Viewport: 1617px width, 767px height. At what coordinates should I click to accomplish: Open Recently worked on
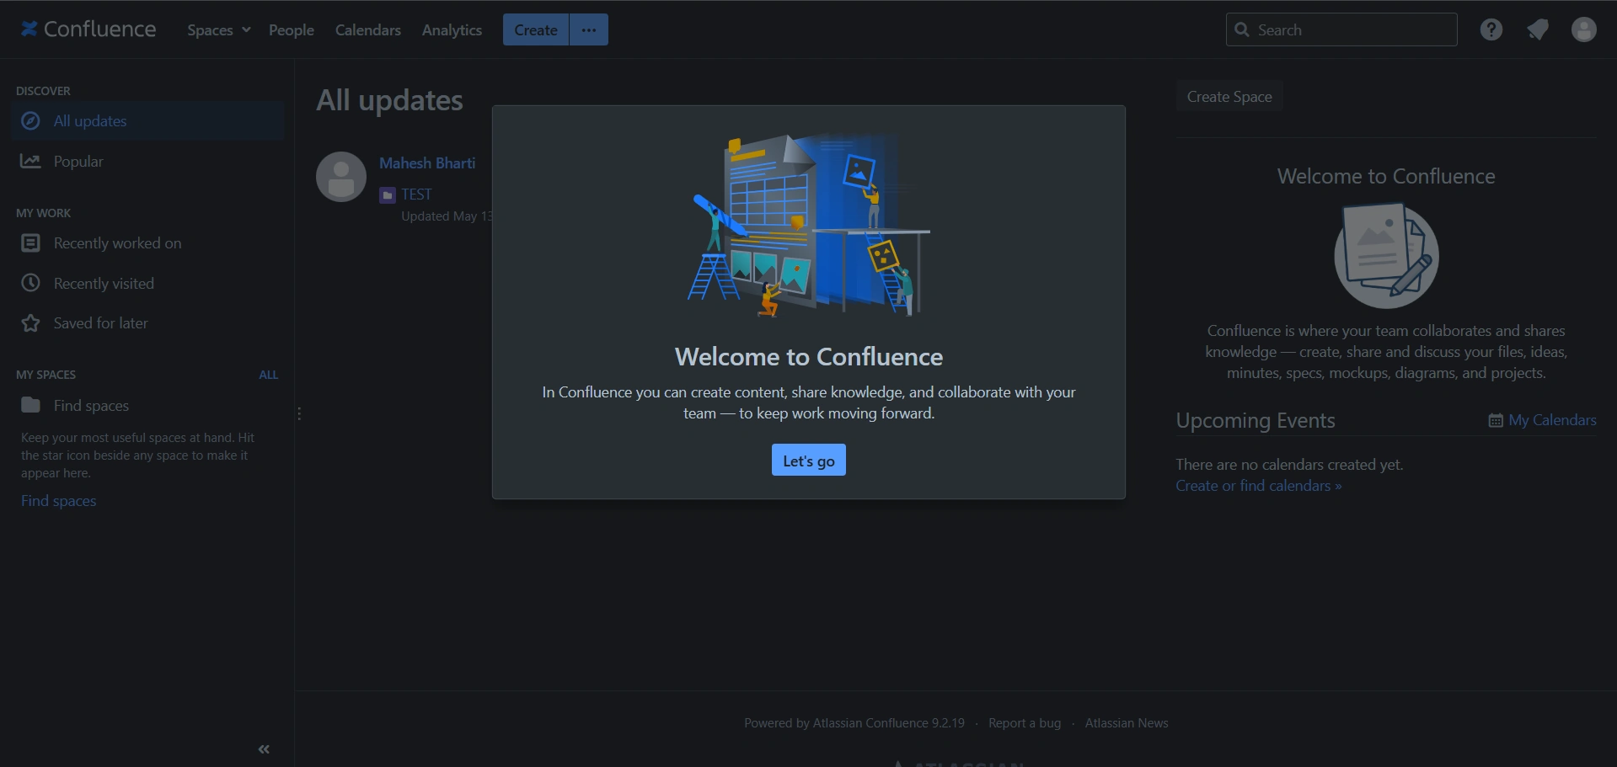pos(148,243)
